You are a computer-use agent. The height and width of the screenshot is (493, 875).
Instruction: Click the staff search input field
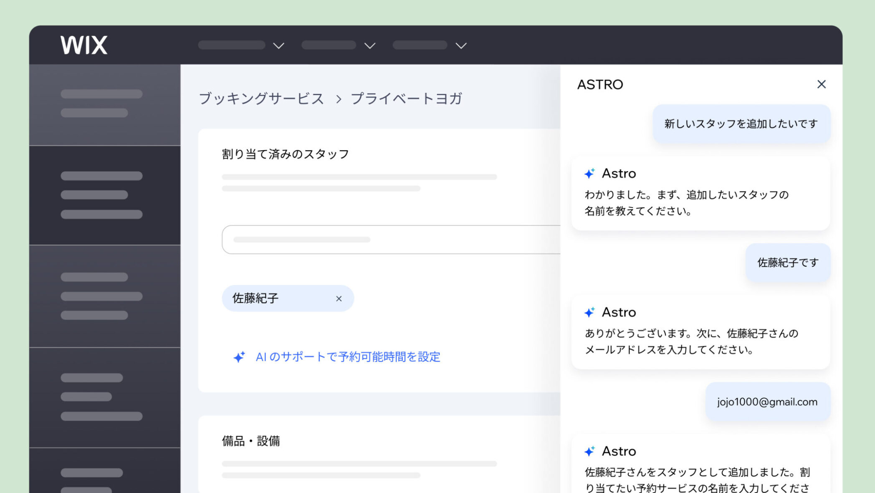point(391,240)
